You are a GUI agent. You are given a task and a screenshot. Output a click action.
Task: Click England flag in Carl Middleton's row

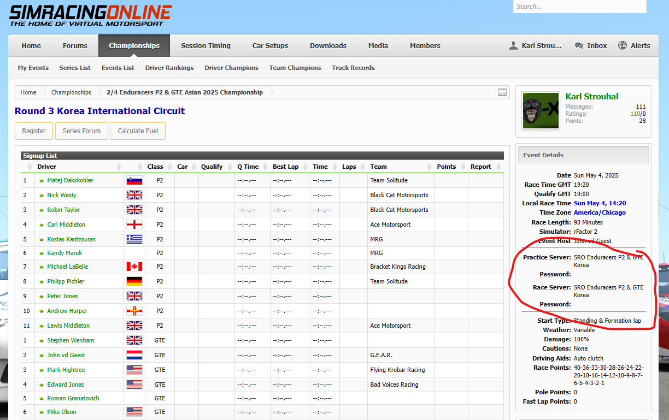coord(134,225)
